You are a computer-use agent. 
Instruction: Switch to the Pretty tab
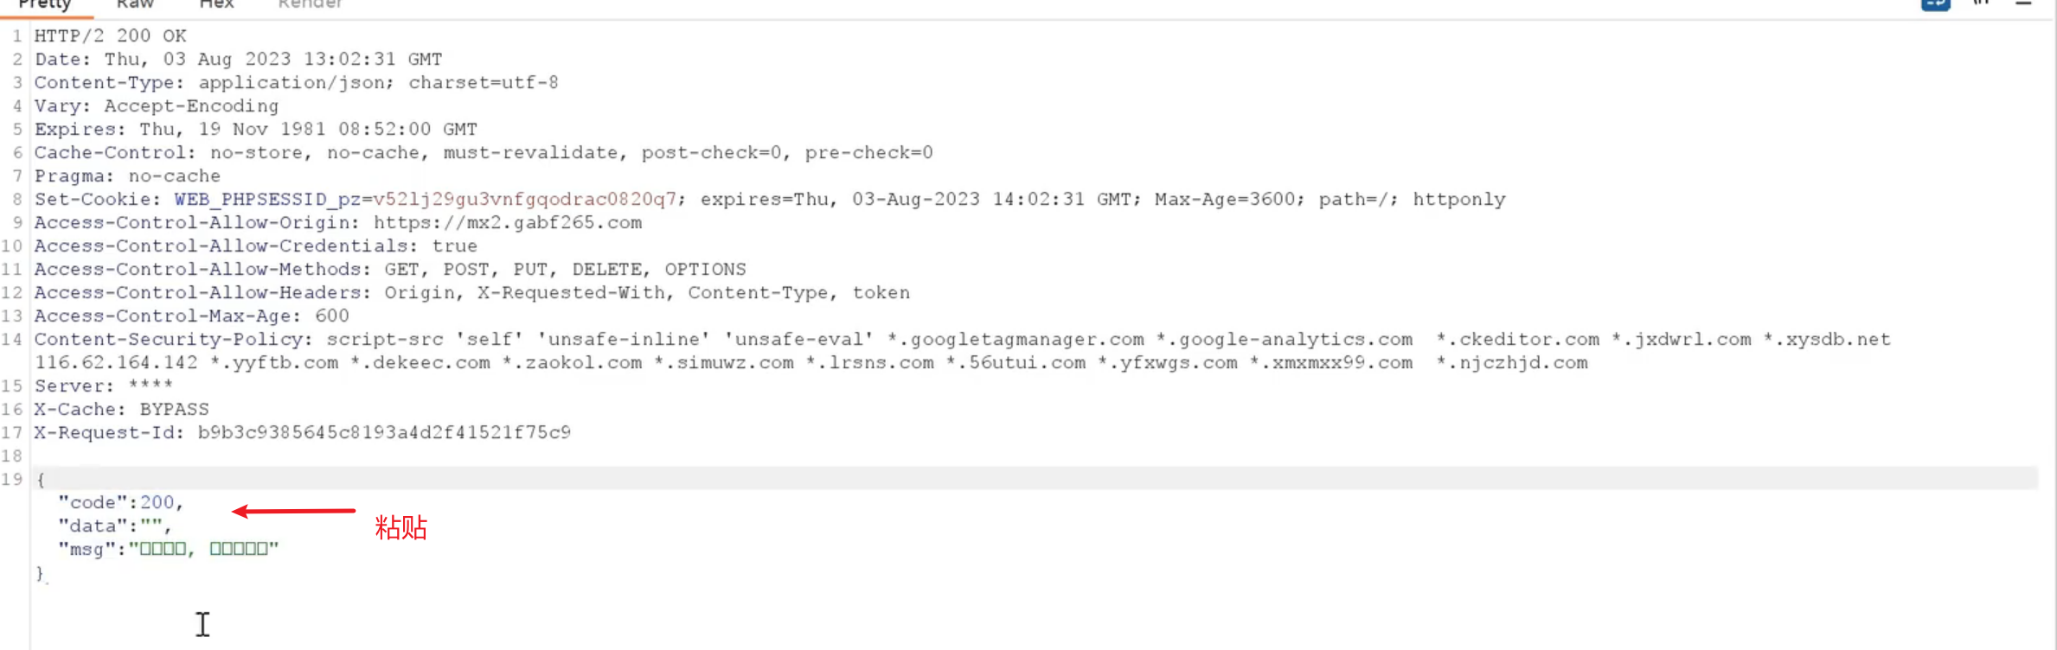coord(44,4)
